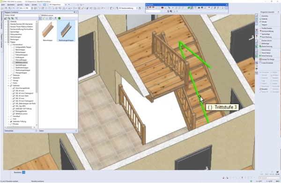Click the tree's horizontal scrollbar
The image size is (281, 183).
(20, 127)
